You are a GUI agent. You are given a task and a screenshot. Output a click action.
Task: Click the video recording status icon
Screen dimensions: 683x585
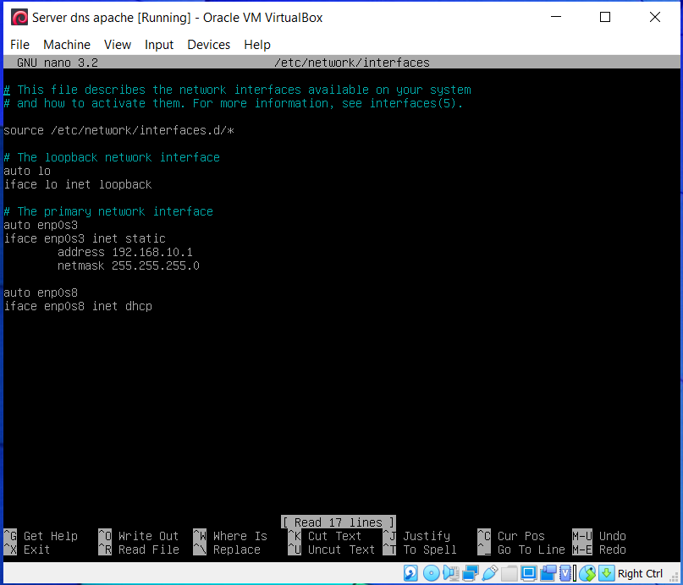coord(548,573)
